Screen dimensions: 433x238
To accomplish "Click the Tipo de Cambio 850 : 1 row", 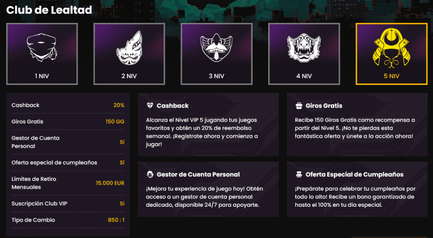I will tap(68, 220).
